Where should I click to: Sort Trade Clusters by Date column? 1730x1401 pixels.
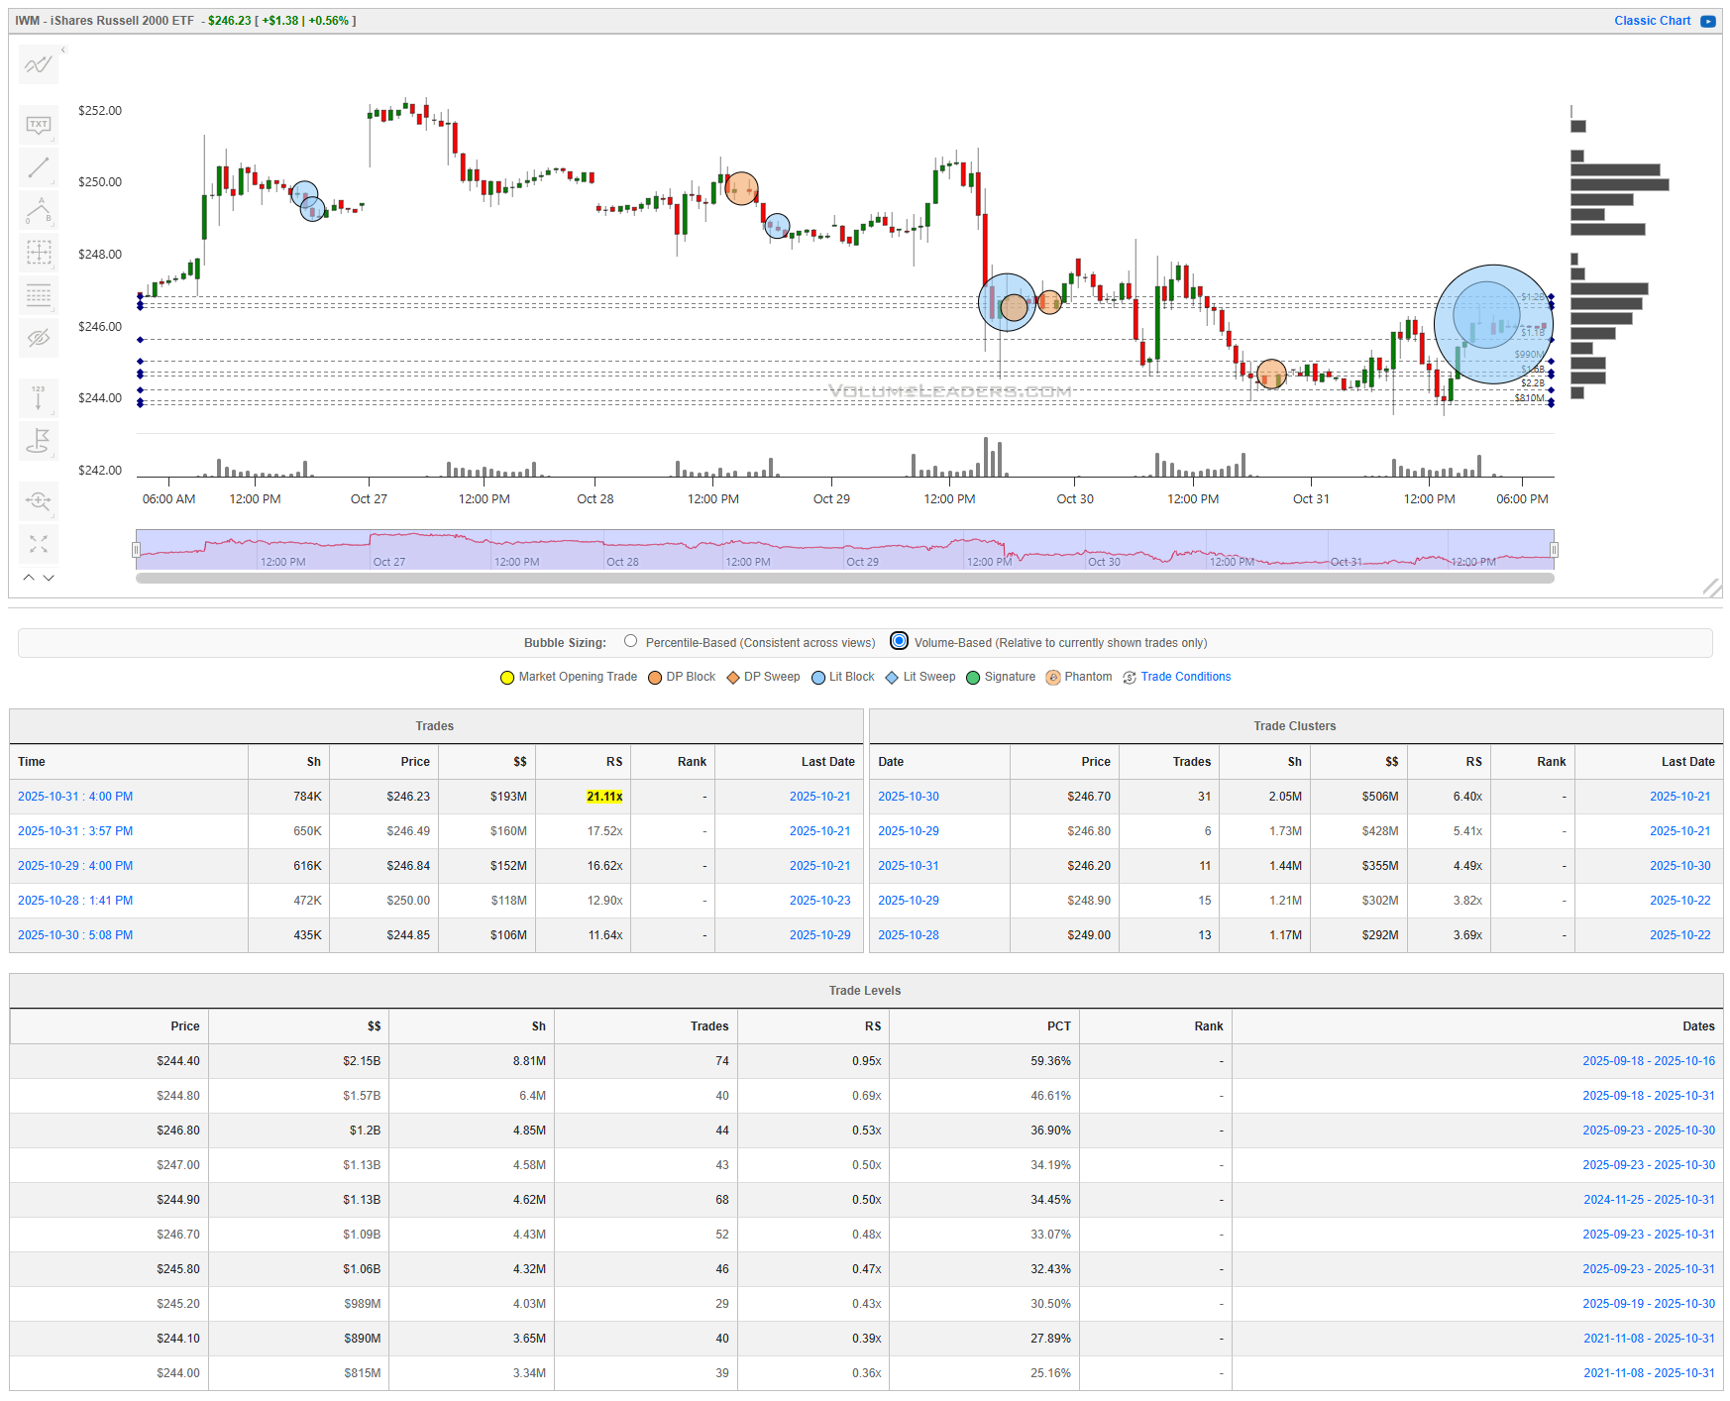[x=939, y=762]
